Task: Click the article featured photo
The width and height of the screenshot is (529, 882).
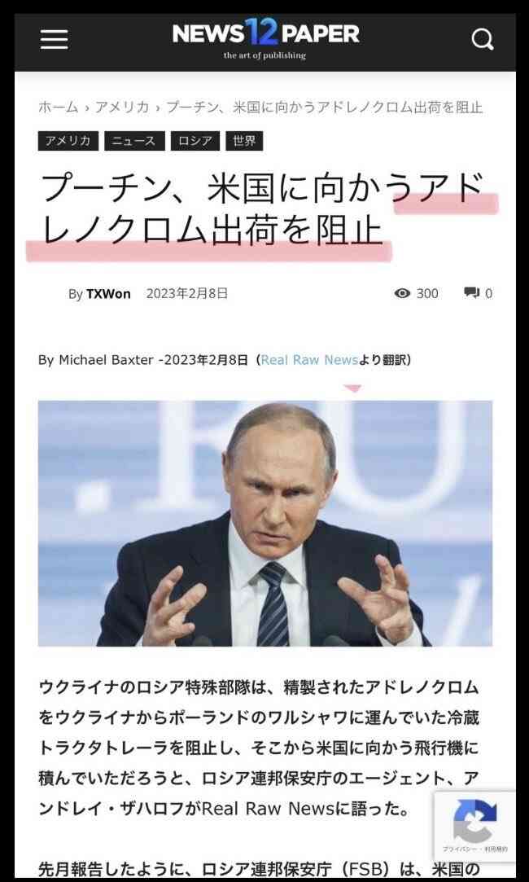Action: (265, 523)
